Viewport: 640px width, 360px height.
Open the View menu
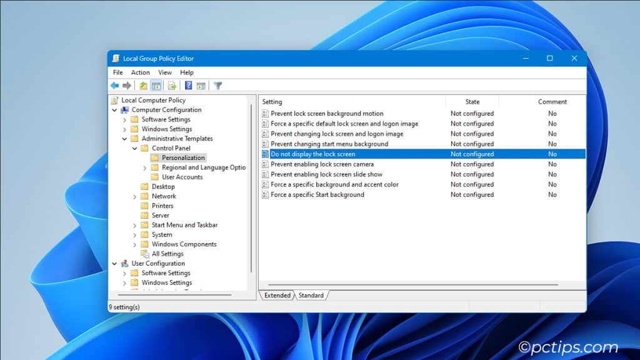tap(165, 72)
